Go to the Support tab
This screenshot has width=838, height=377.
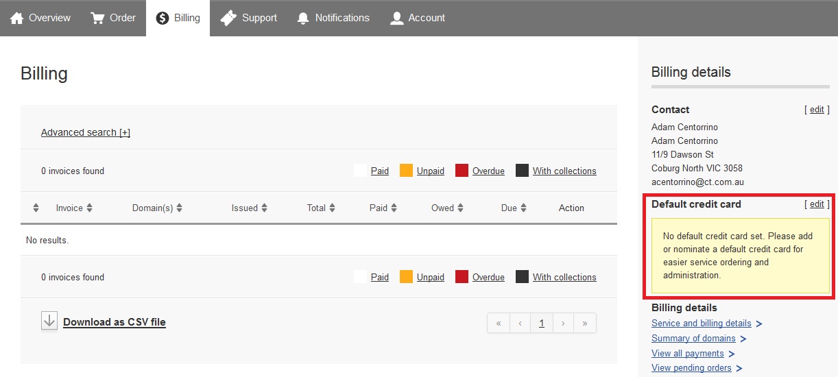(248, 19)
